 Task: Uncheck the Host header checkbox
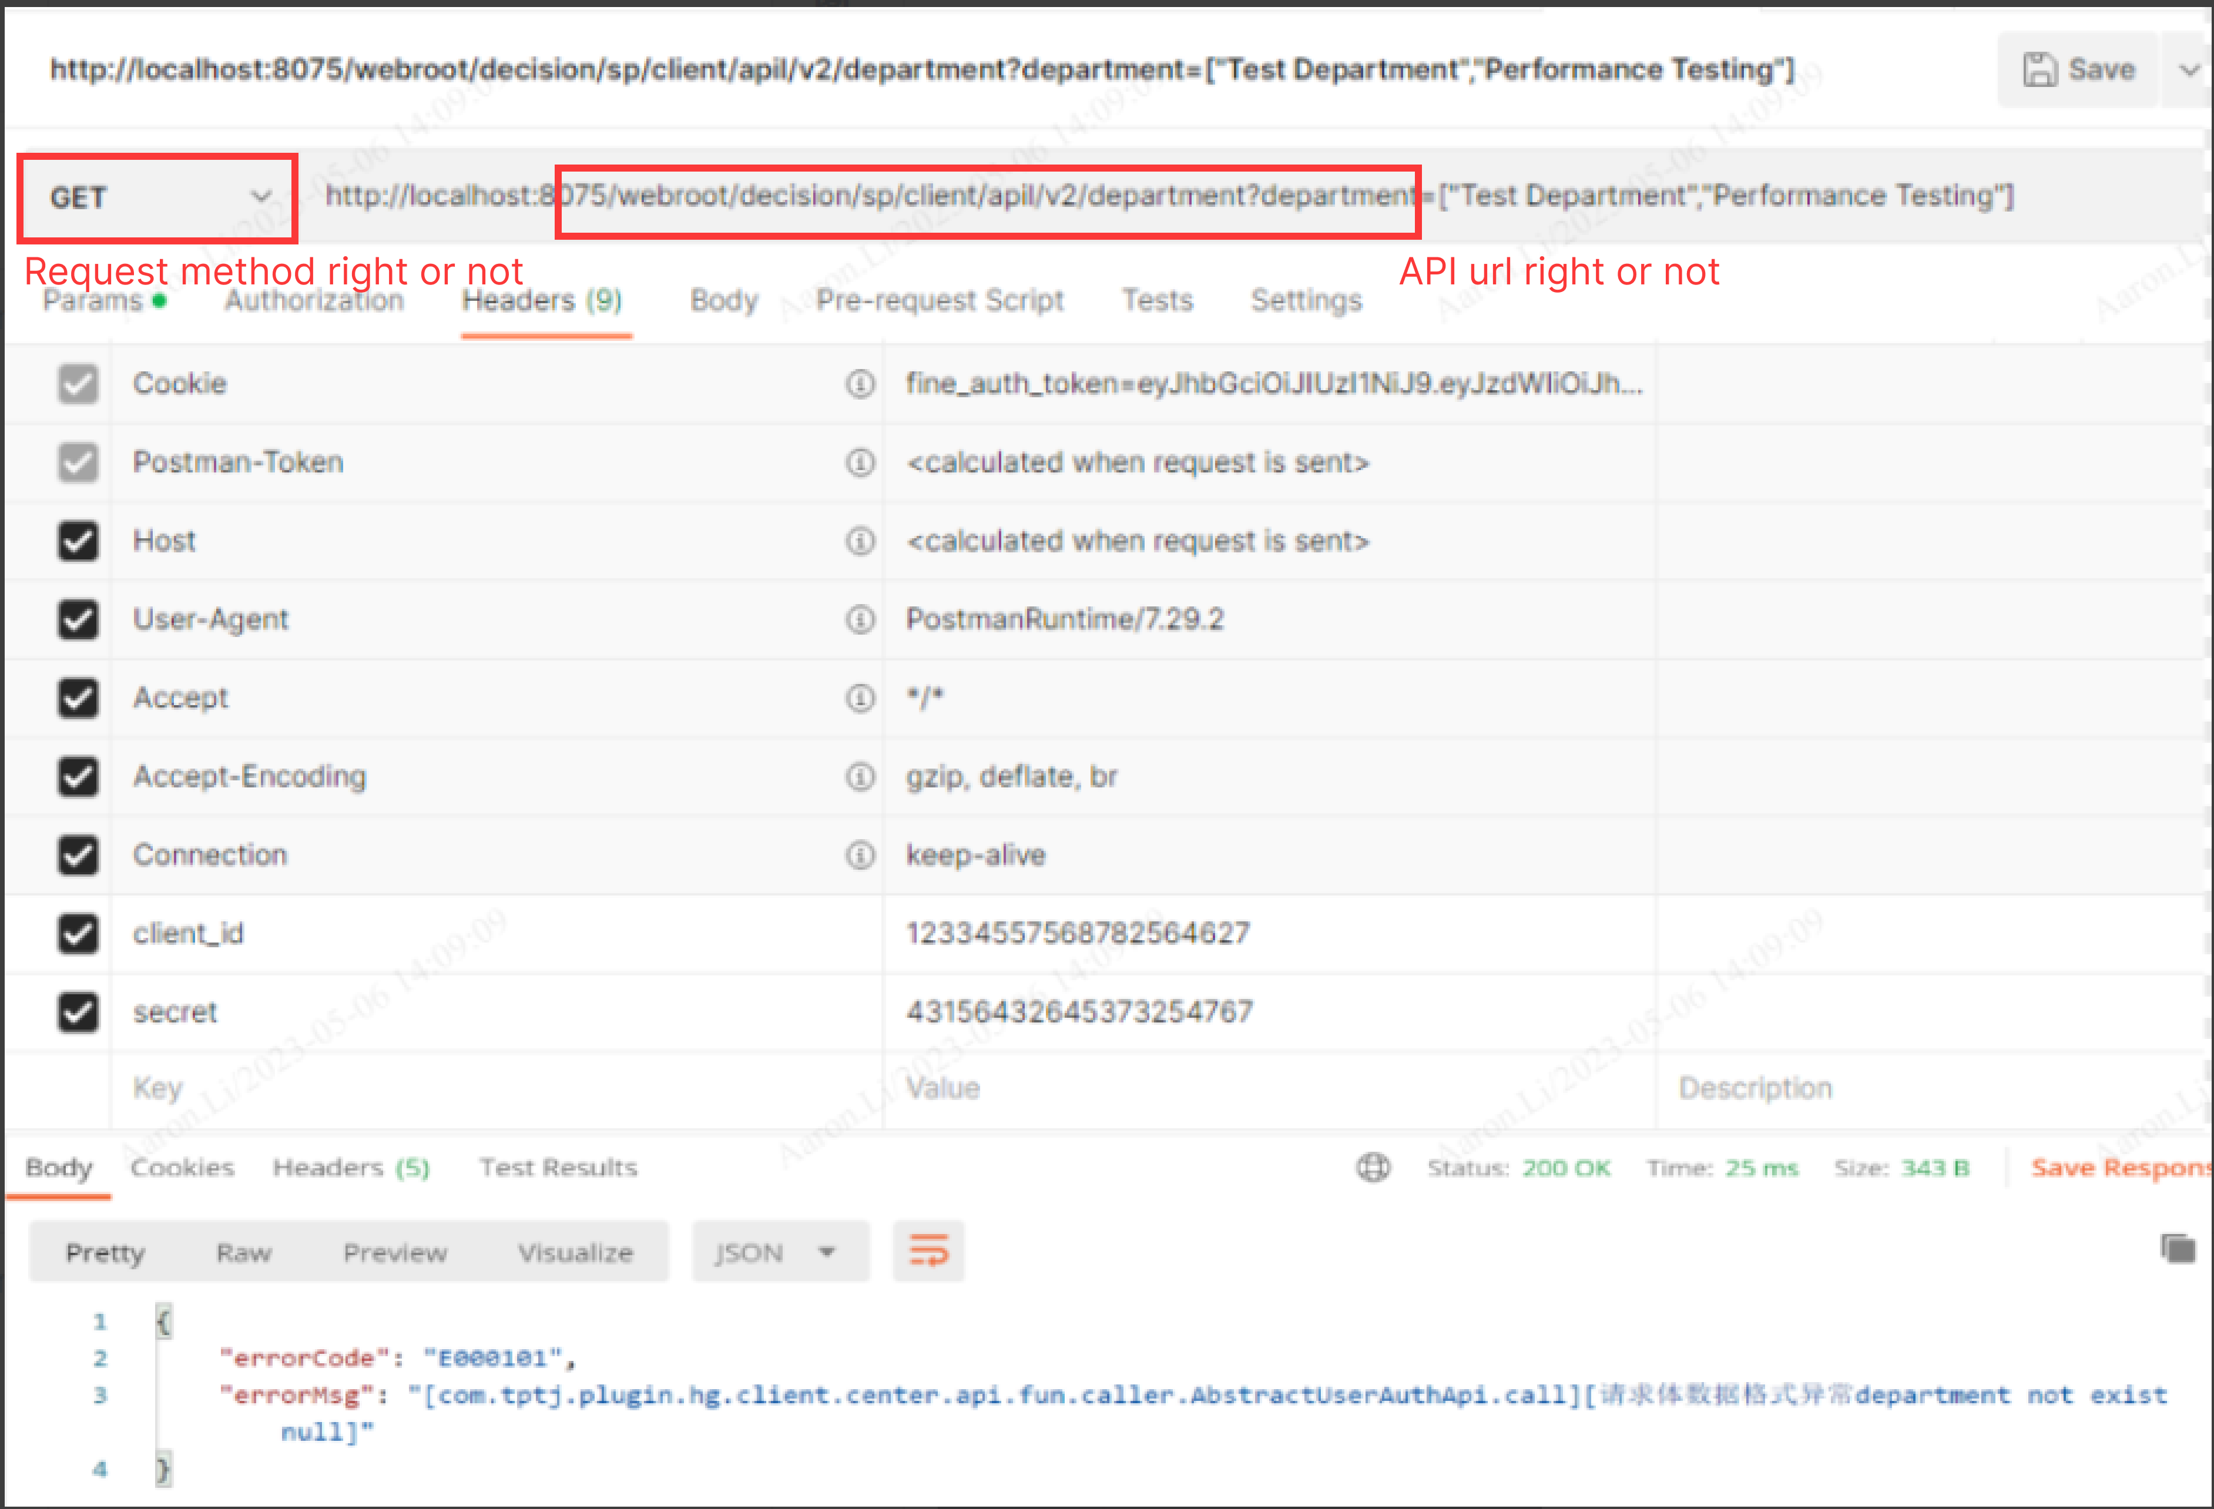78,541
